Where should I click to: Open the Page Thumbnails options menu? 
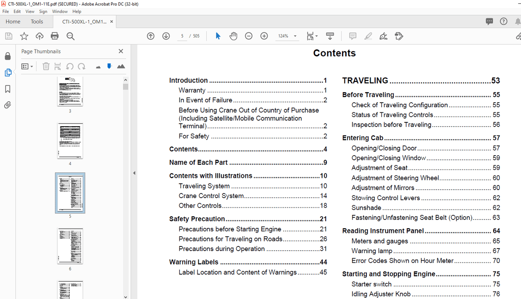pyautogui.click(x=26, y=66)
